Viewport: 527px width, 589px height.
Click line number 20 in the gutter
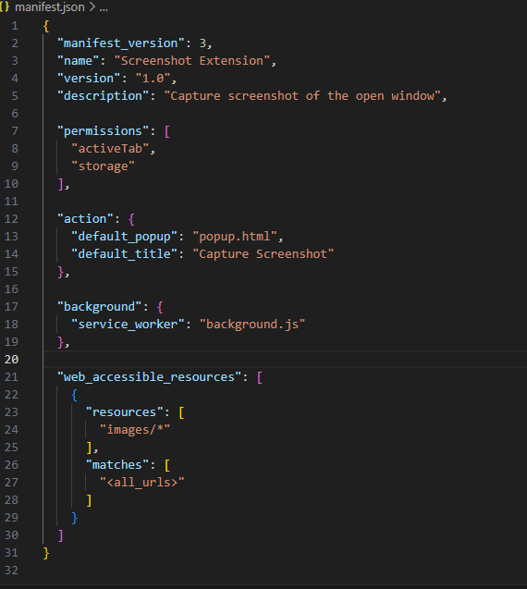pyautogui.click(x=11, y=360)
